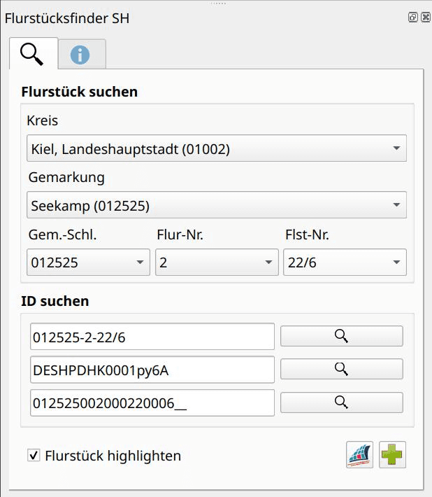Screen dimensions: 432x497
Task: Click the 012525-2-22/6 ID input field
Action: (x=152, y=336)
